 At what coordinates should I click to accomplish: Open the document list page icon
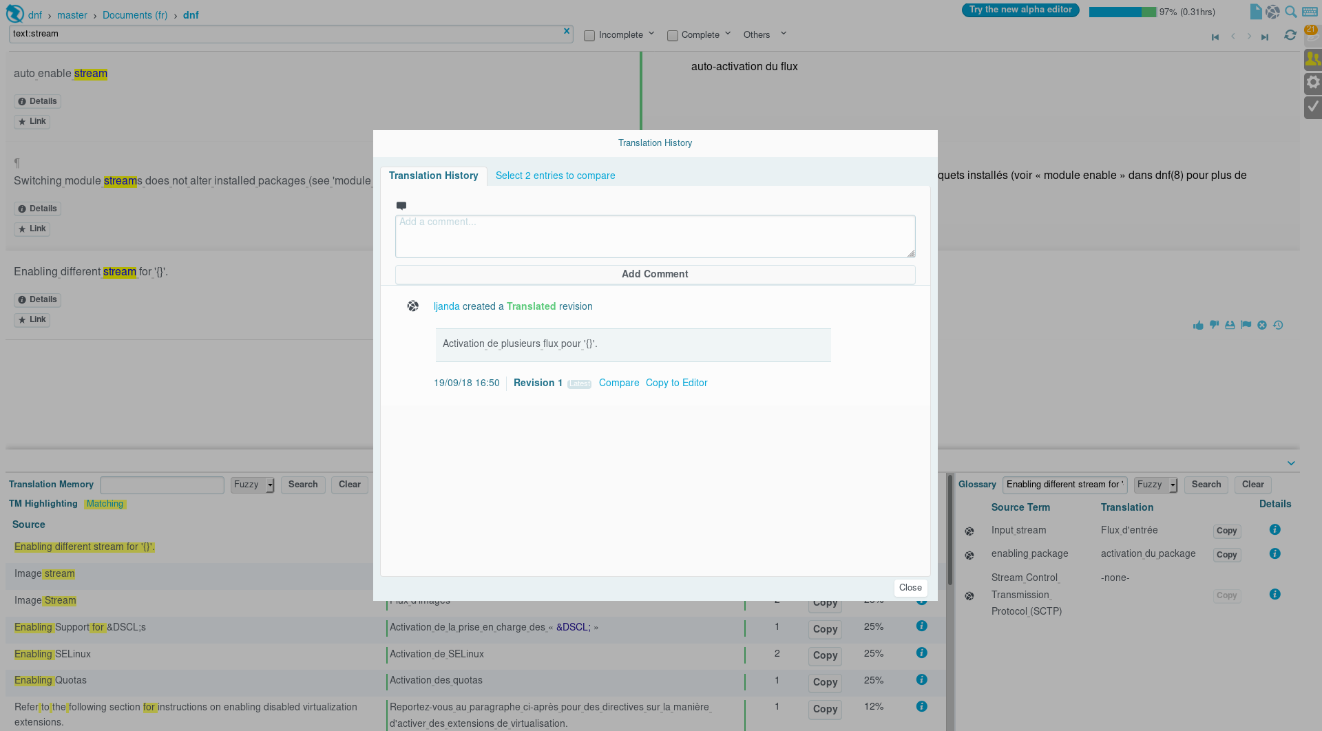point(1256,12)
